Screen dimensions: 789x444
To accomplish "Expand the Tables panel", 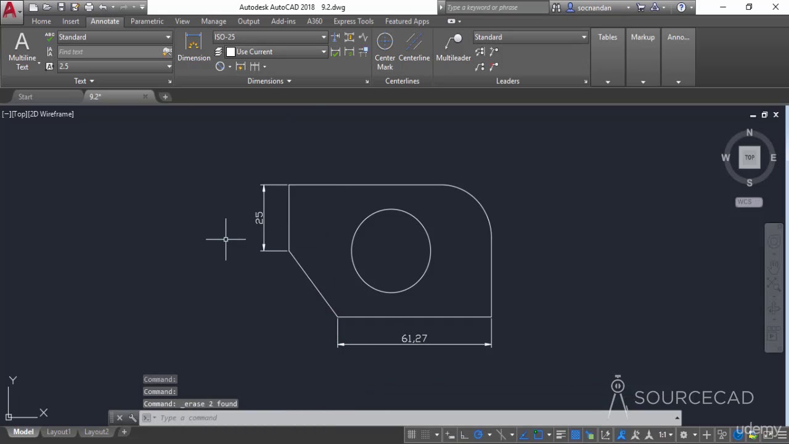I will (x=607, y=81).
